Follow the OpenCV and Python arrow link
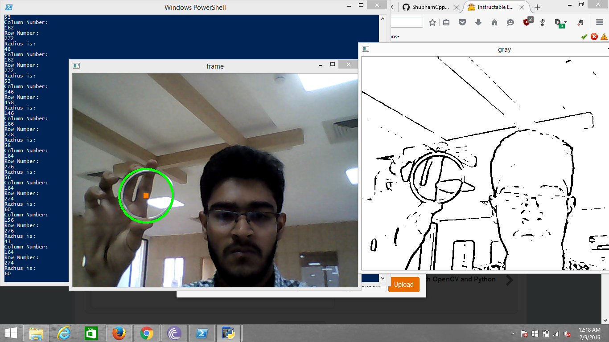The width and height of the screenshot is (609, 342). tap(508, 279)
